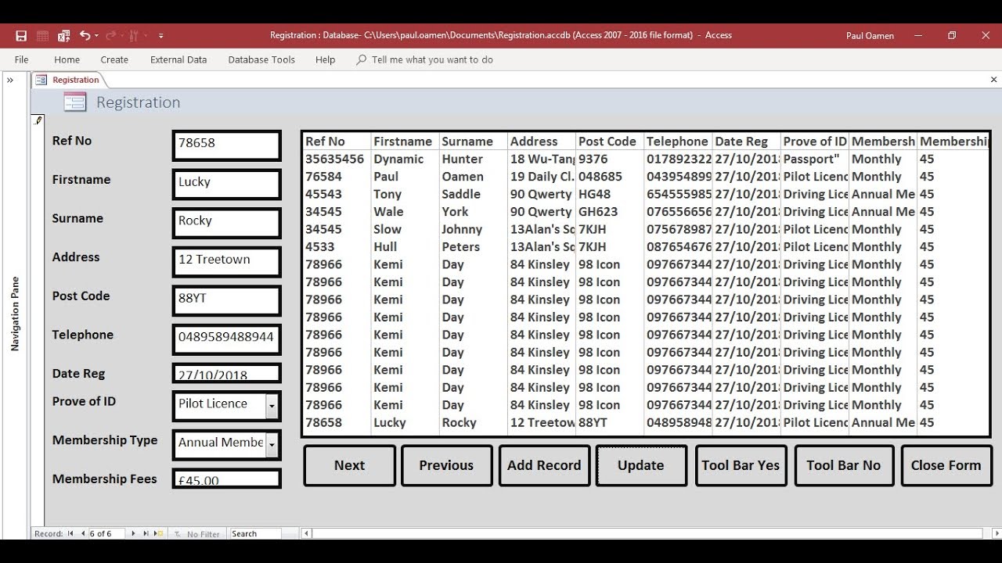Open the Home ribbon tab
The height and width of the screenshot is (563, 1002).
click(67, 59)
